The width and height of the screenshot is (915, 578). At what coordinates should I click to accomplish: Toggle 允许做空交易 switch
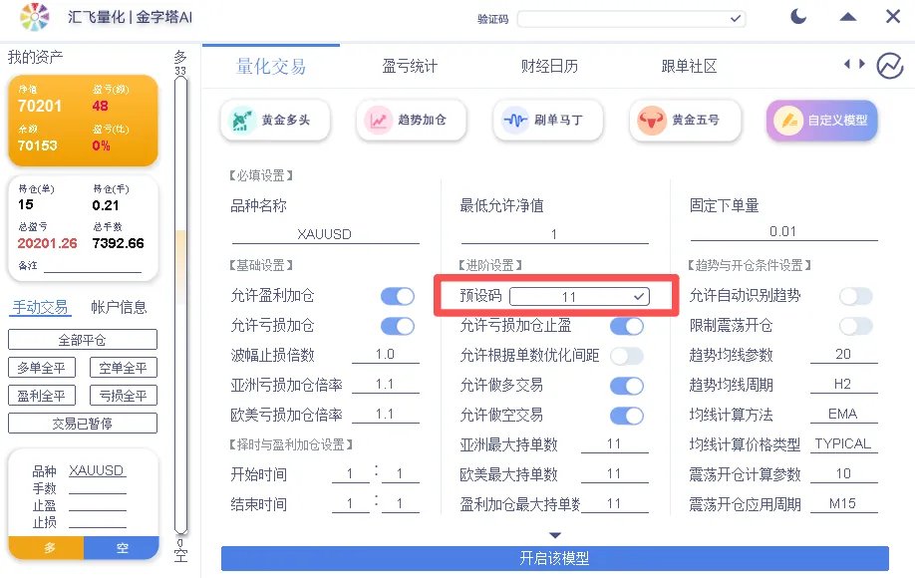(627, 416)
